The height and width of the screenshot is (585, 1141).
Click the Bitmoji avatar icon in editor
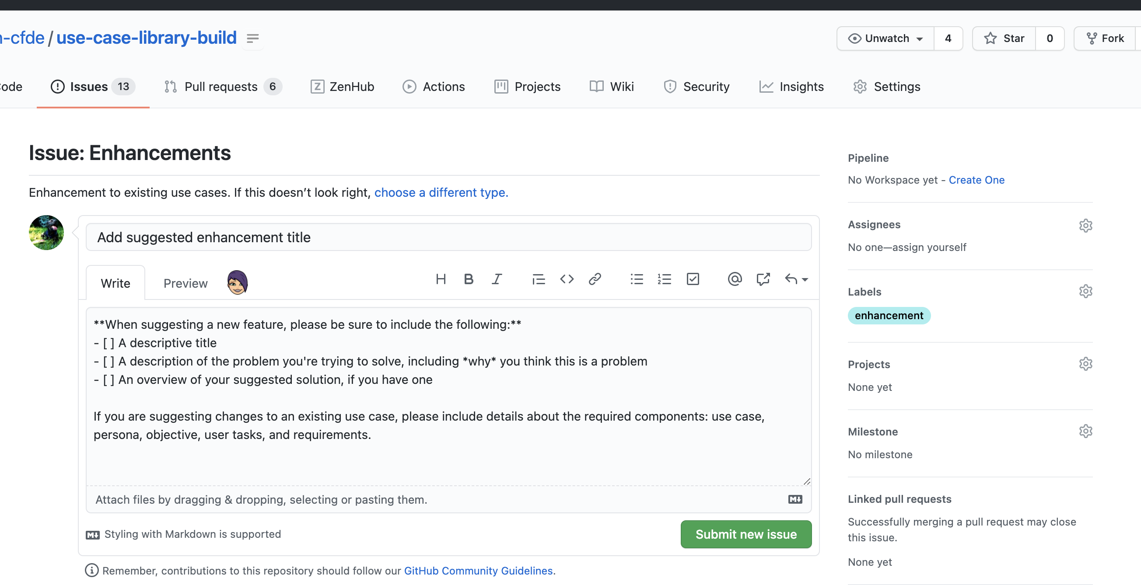coord(237,282)
